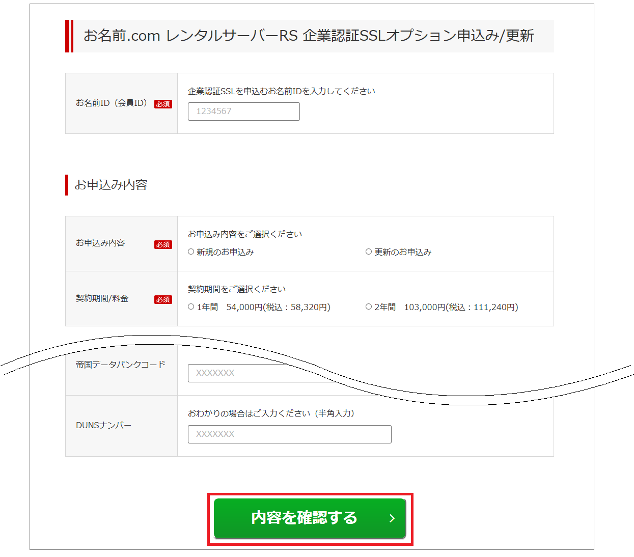Choose the 2年間 103,000円 contract period
This screenshot has height=557, width=634.
[369, 307]
